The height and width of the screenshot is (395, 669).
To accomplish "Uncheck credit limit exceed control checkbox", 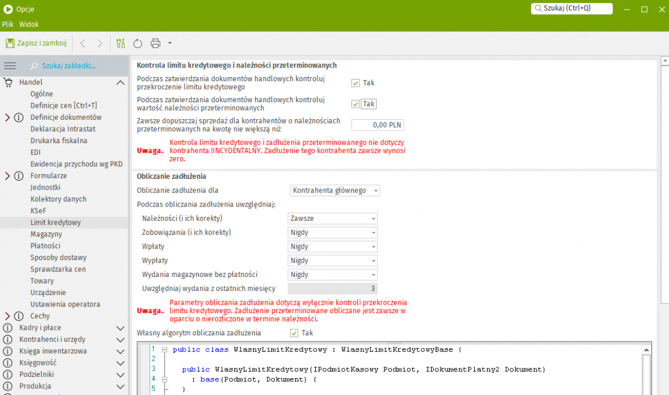I will (x=356, y=83).
